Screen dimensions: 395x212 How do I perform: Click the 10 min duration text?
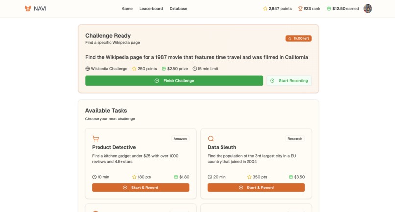point(103,177)
